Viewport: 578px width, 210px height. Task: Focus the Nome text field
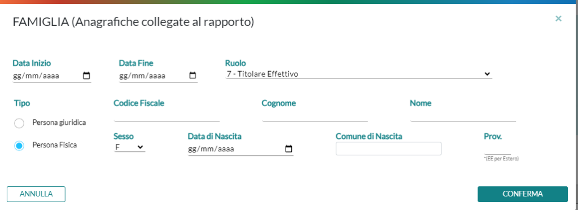coord(463,116)
